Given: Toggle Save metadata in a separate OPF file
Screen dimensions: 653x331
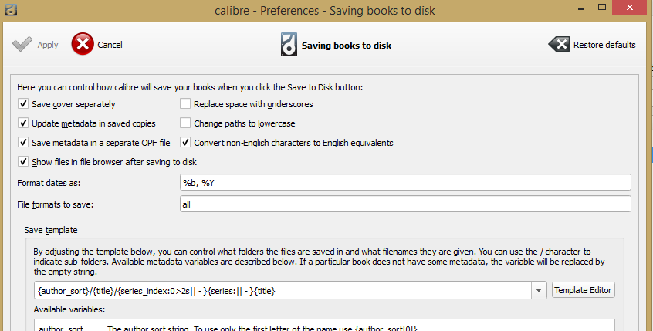Looking at the screenshot, I should click(23, 142).
